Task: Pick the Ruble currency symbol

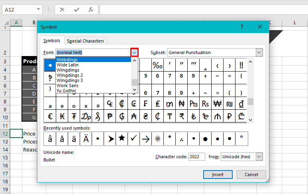Action: coord(229,116)
